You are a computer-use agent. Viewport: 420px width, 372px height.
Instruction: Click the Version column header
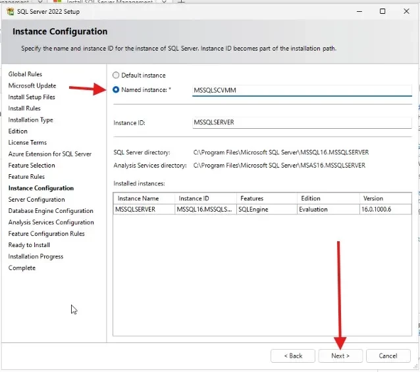pyautogui.click(x=386, y=198)
